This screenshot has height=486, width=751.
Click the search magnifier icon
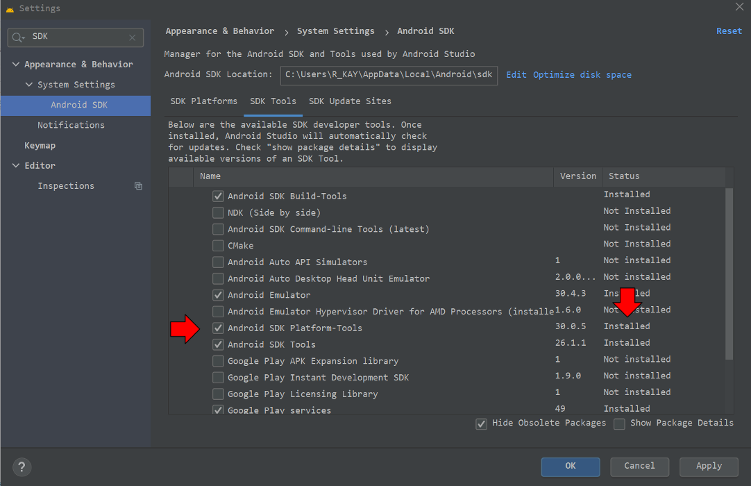click(19, 37)
